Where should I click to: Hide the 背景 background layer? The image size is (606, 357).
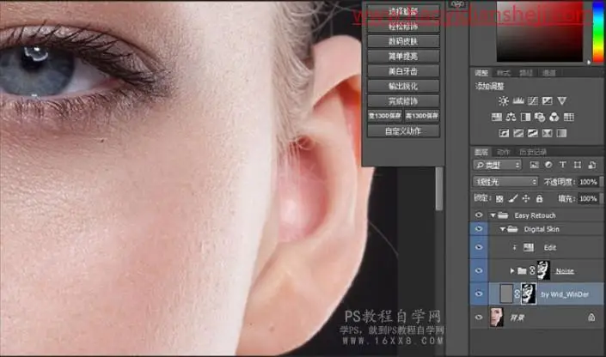click(x=479, y=318)
